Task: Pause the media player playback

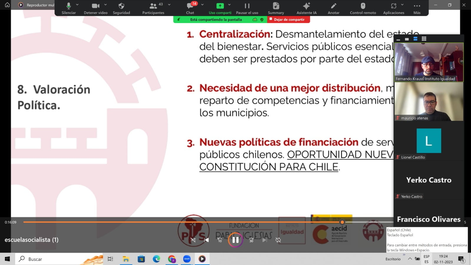Action: click(x=235, y=240)
